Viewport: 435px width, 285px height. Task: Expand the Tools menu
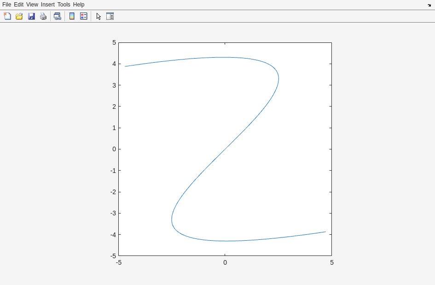coord(64,5)
